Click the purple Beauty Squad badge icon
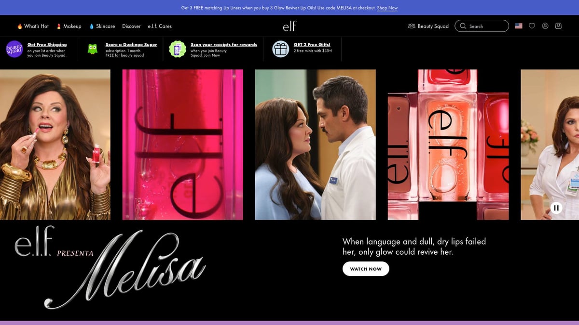The image size is (579, 325). point(14,49)
